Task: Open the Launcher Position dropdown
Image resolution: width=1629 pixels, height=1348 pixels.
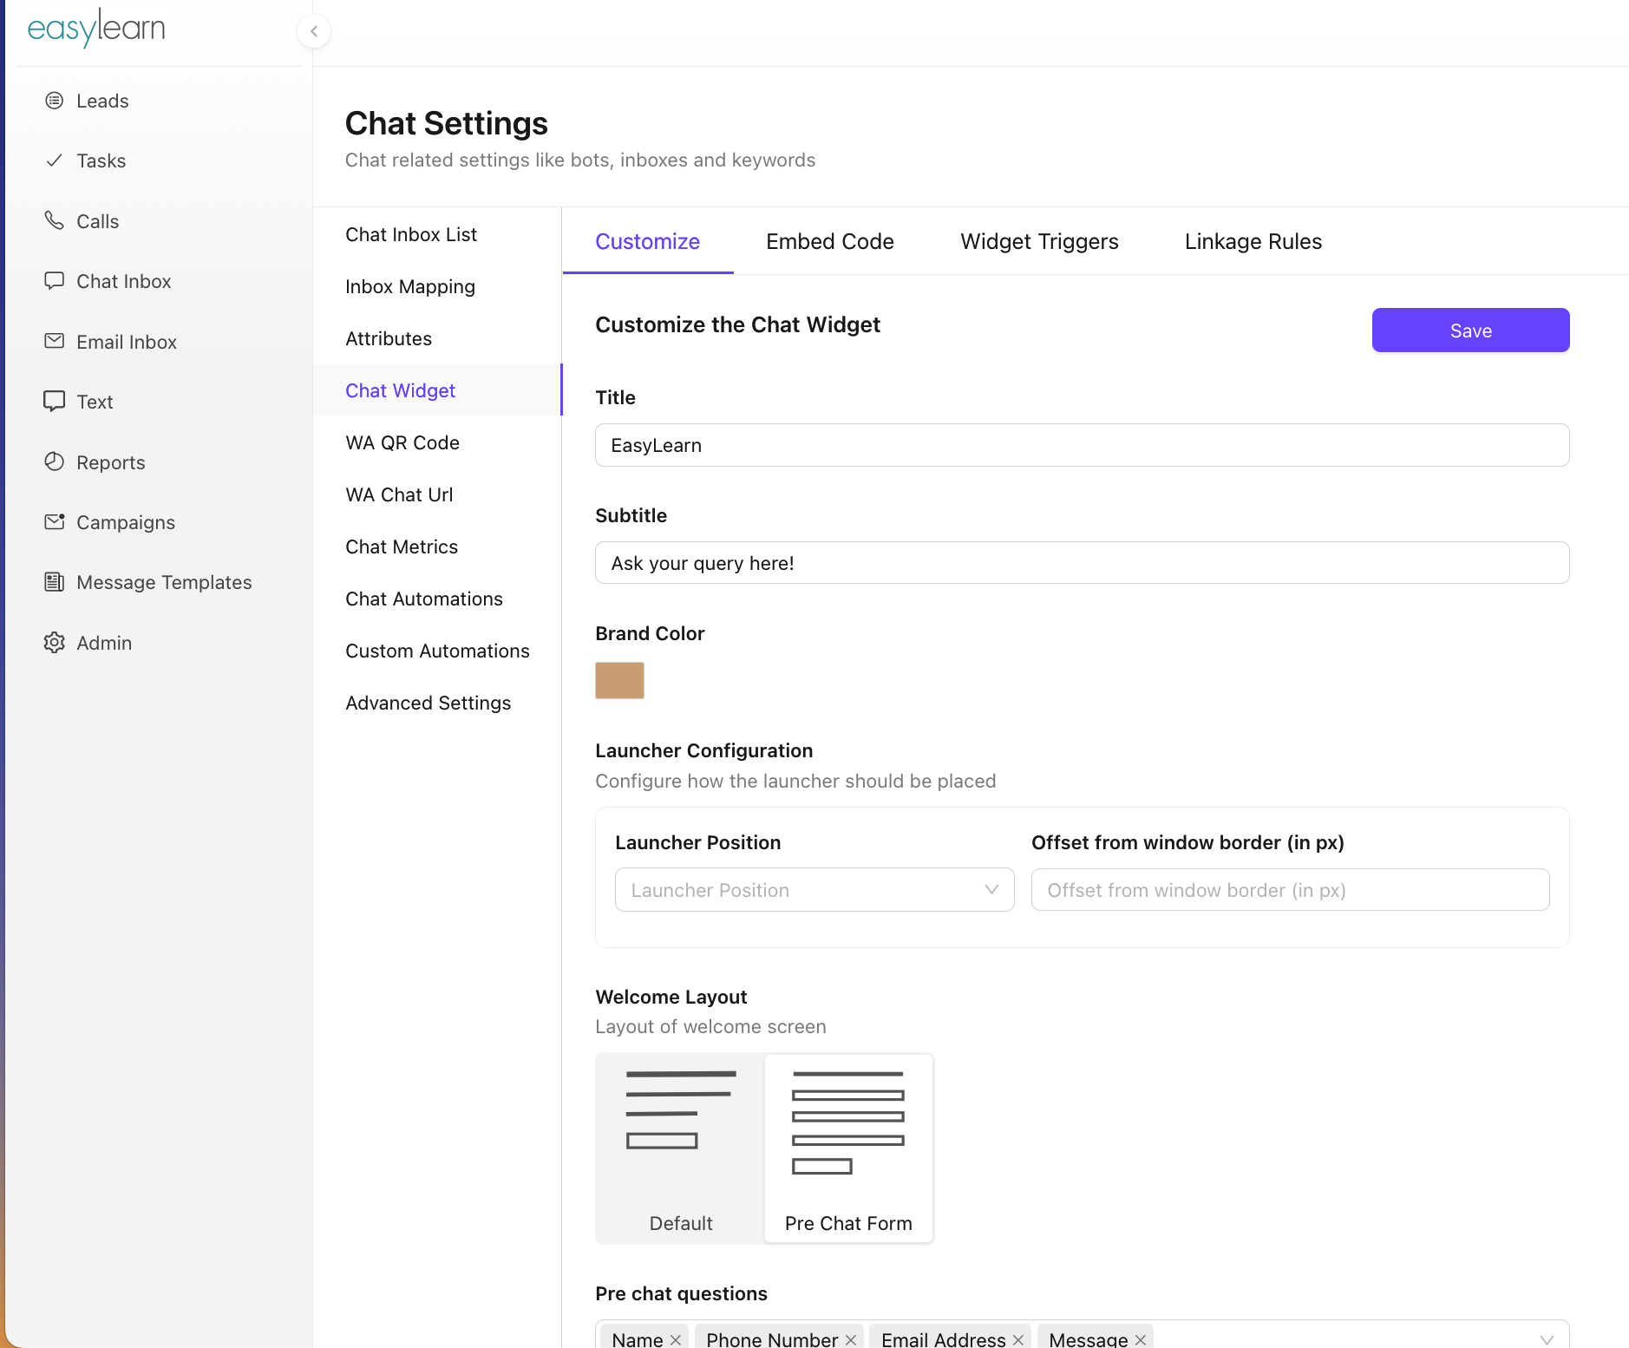Action: click(814, 890)
